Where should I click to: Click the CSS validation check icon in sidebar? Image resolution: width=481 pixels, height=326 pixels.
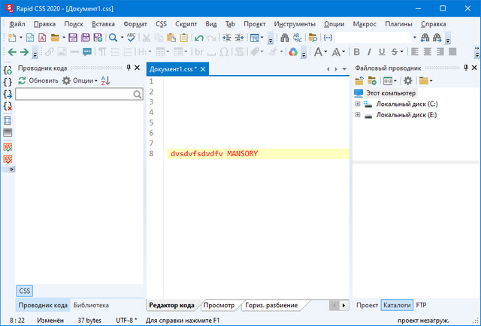8,146
